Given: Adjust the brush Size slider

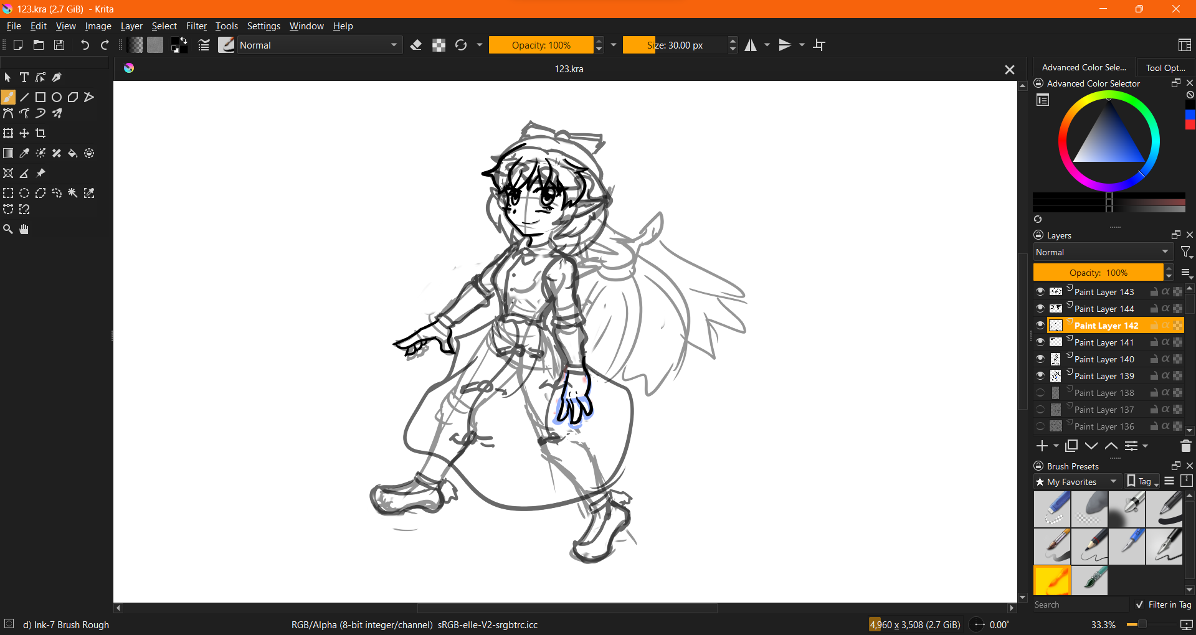Looking at the screenshot, I should [x=675, y=45].
